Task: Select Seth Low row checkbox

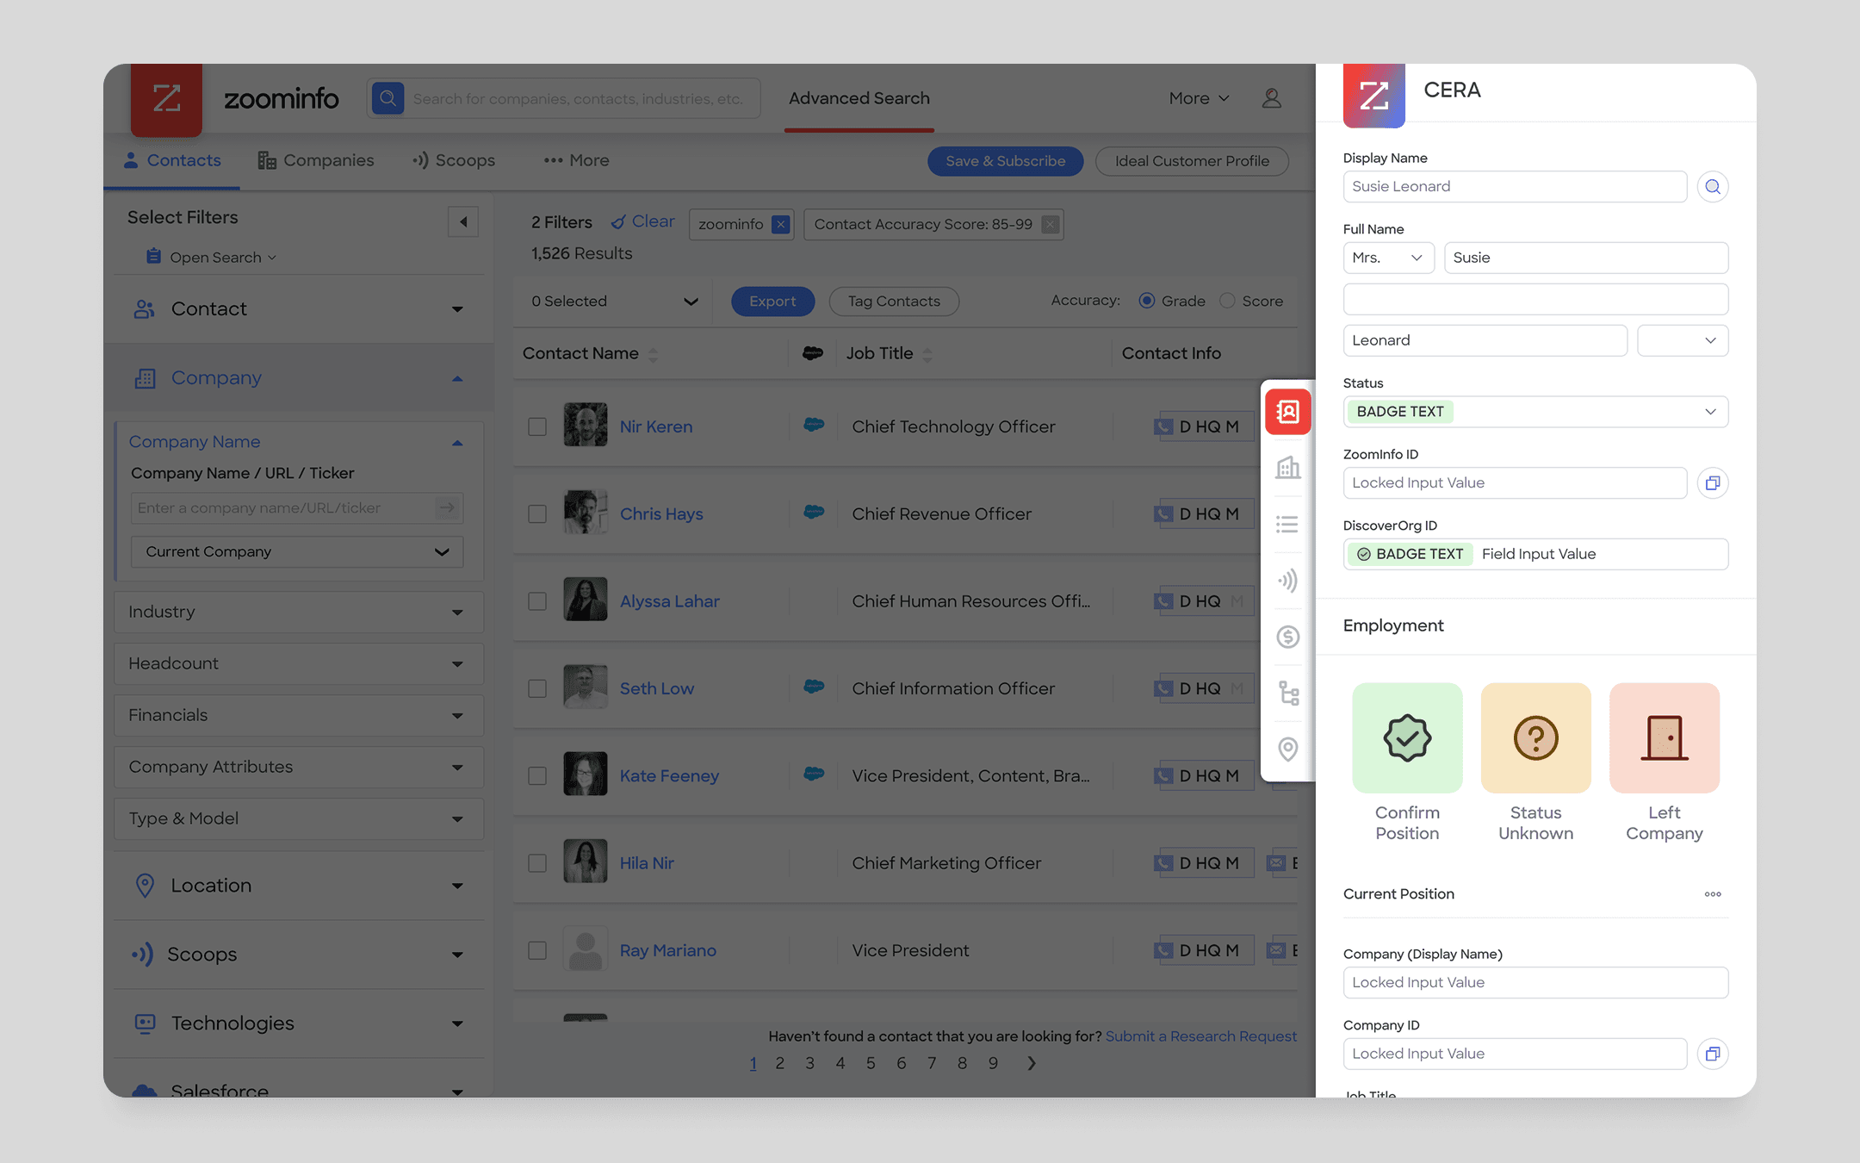Action: tap(537, 688)
